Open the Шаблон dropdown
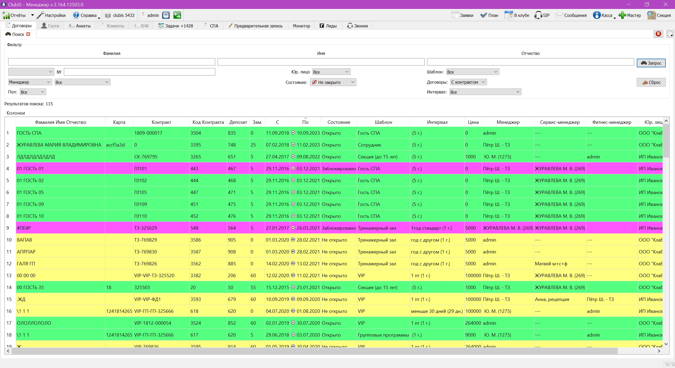The image size is (675, 368). [472, 72]
